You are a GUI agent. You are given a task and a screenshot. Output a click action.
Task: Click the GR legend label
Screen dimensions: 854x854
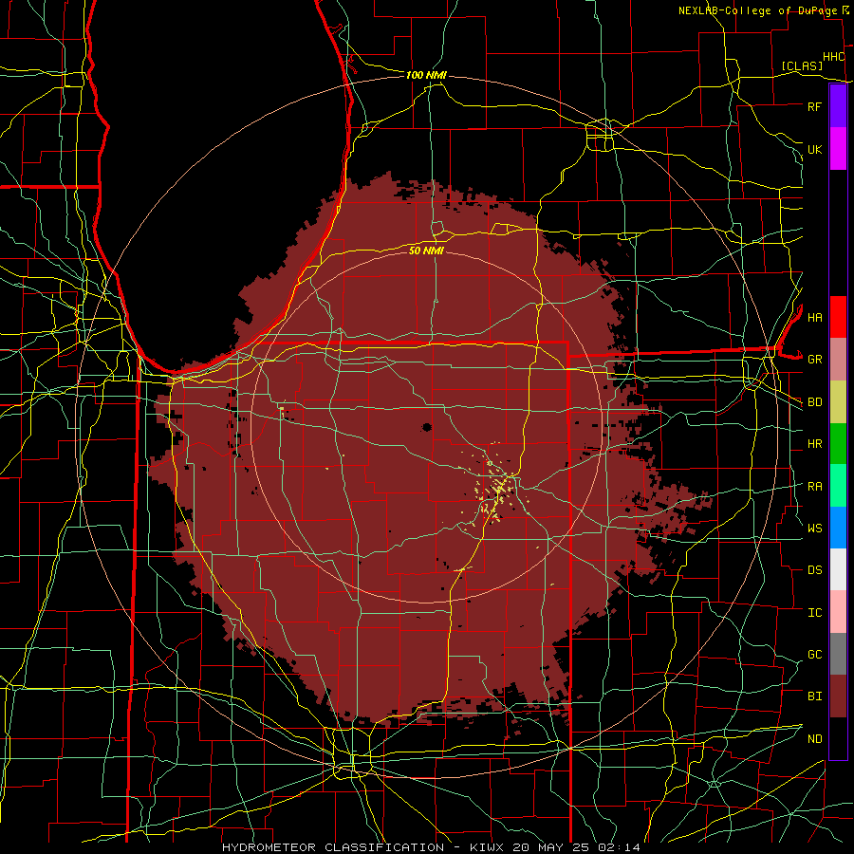coord(814,360)
